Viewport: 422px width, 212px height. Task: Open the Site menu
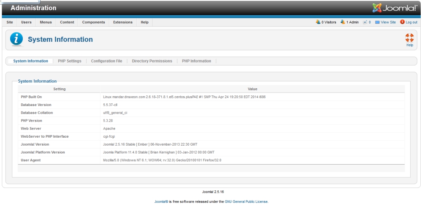[10, 22]
